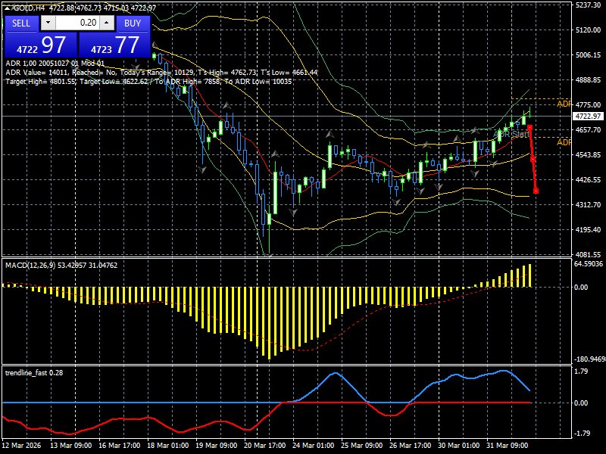Viewport: 606px width, 454px height.
Task: Select the bottom anchor of the red trendline
Action: click(536, 191)
